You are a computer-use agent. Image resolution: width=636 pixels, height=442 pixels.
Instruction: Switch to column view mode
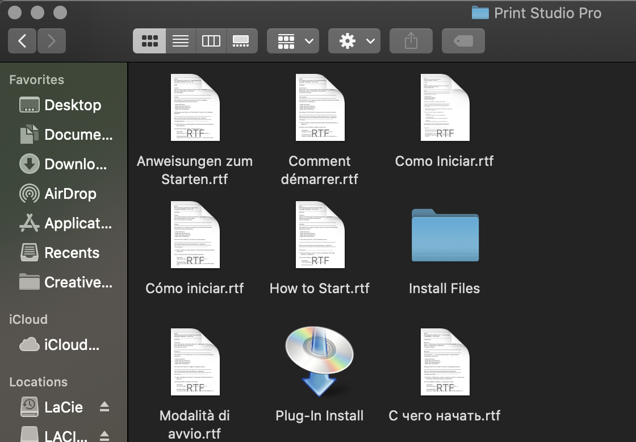tap(211, 40)
